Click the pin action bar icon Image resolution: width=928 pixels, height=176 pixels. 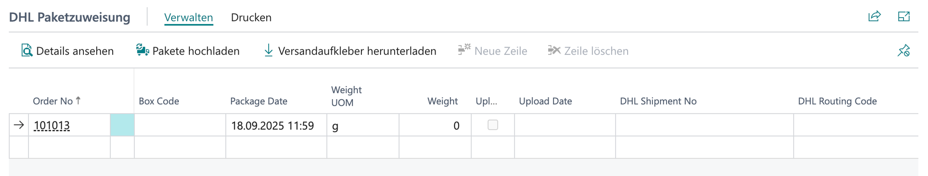click(x=904, y=51)
